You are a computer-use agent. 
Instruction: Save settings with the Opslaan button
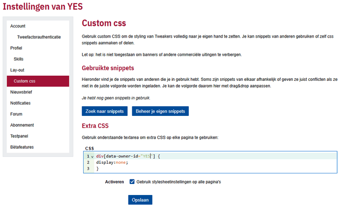(x=140, y=200)
